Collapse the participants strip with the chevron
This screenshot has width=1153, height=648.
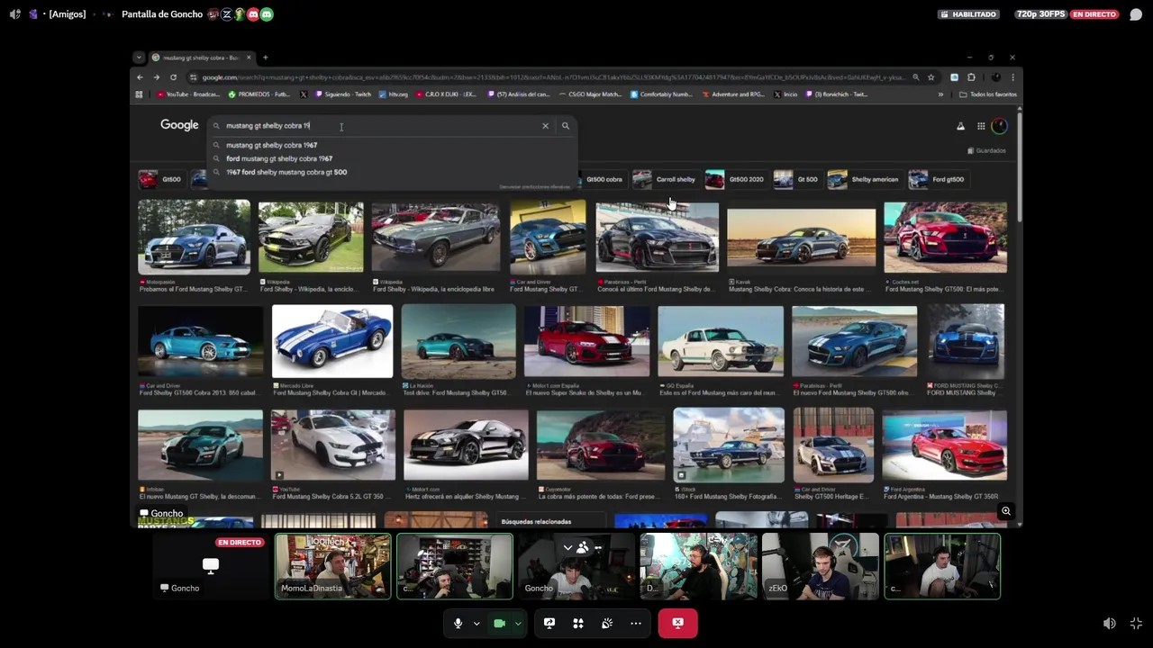coord(567,547)
